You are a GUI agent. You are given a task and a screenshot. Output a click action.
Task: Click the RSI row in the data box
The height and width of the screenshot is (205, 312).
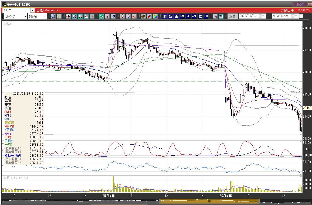[x=24, y=119]
